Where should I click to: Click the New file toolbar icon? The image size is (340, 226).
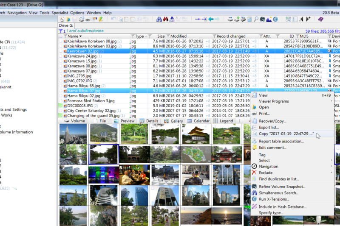62,19
